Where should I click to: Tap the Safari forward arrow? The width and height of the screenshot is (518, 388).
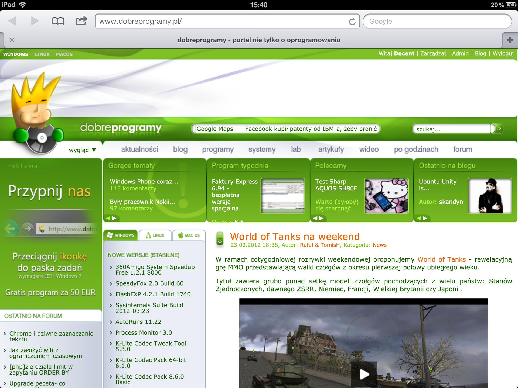click(x=35, y=21)
